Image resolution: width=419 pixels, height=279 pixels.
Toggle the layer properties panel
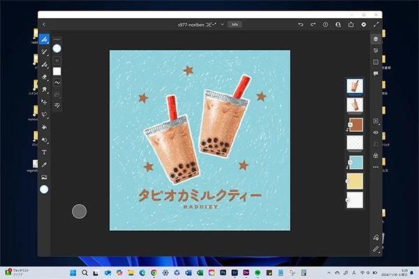pos(376,50)
